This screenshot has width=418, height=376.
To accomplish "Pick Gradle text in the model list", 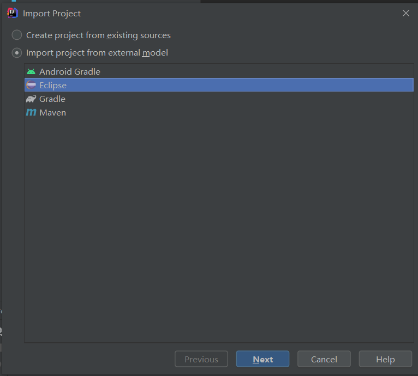I will [52, 99].
